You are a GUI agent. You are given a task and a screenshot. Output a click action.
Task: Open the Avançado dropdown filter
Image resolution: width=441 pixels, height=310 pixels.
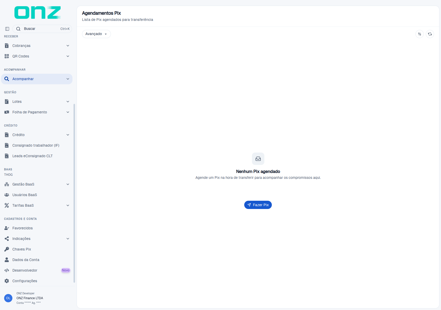click(96, 34)
